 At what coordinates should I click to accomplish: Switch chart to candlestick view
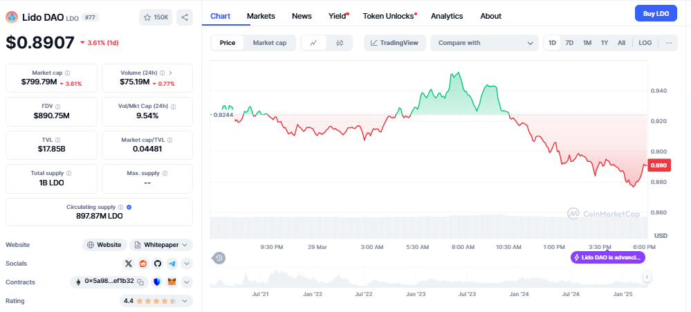click(x=339, y=43)
